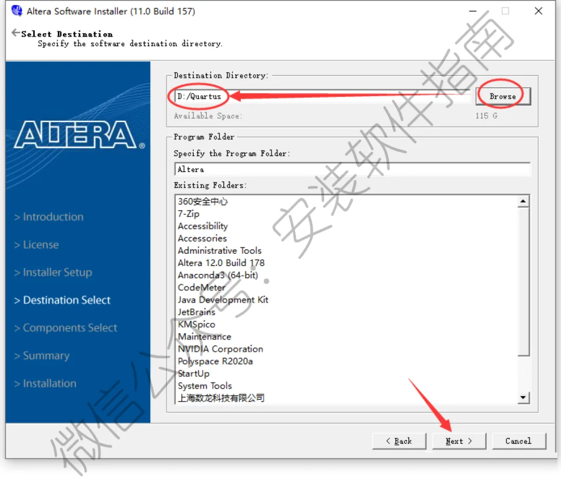Click the Browse button for destination directory
The width and height of the screenshot is (561, 485).
point(503,96)
